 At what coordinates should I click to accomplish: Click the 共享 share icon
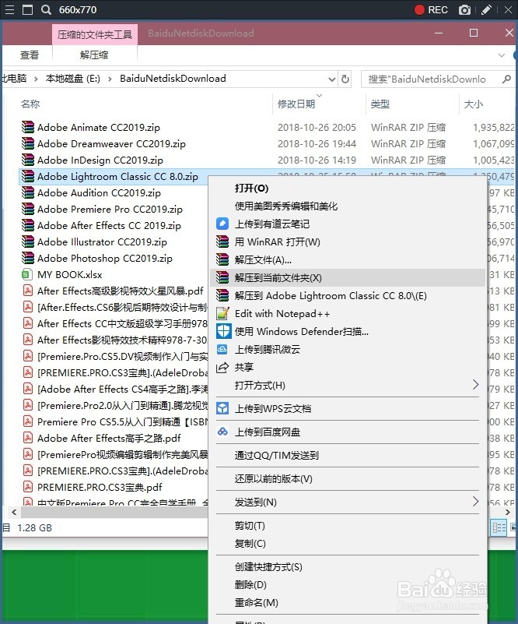click(222, 368)
